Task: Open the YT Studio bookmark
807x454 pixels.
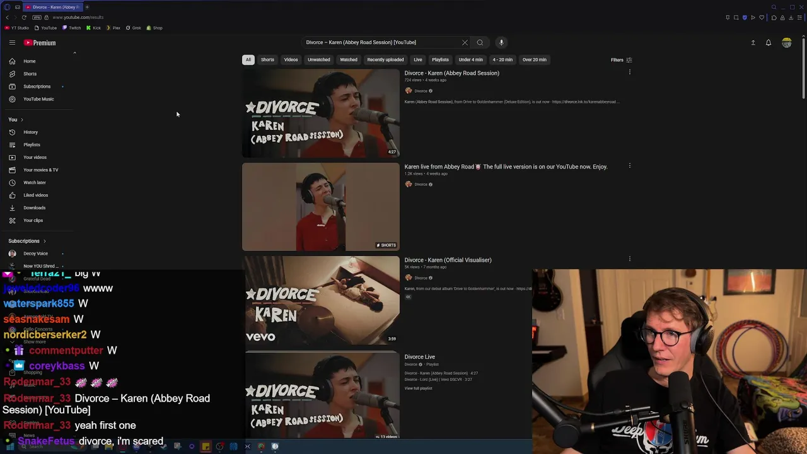Action: coord(16,28)
